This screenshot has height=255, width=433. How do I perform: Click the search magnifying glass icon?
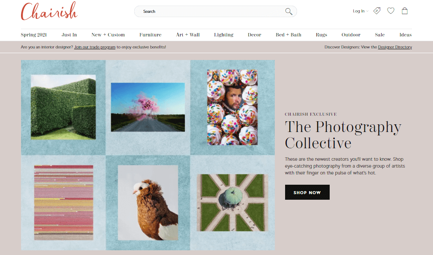tap(289, 11)
